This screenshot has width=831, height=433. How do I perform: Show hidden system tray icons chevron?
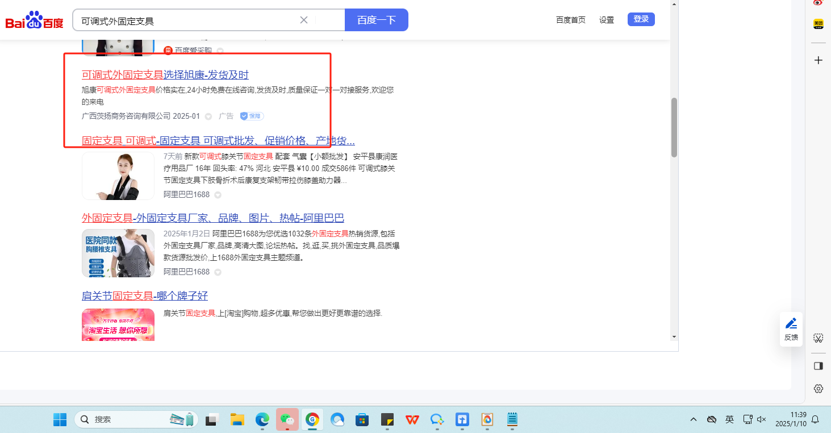[694, 420]
